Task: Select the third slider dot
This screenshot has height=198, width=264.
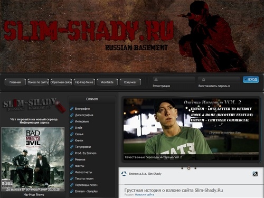Action: (x=195, y=168)
